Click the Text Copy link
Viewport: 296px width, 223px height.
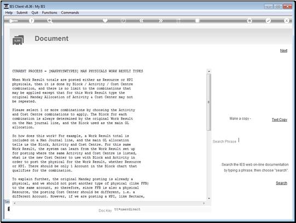click(x=280, y=119)
